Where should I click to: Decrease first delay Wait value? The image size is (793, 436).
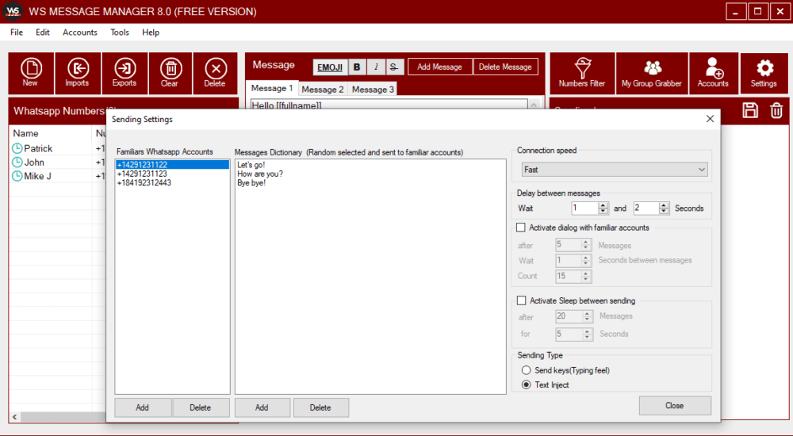pyautogui.click(x=603, y=211)
